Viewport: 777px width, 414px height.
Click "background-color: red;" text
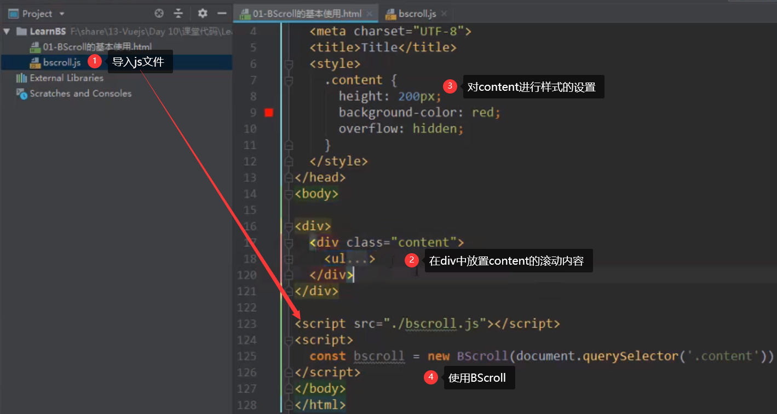(419, 113)
